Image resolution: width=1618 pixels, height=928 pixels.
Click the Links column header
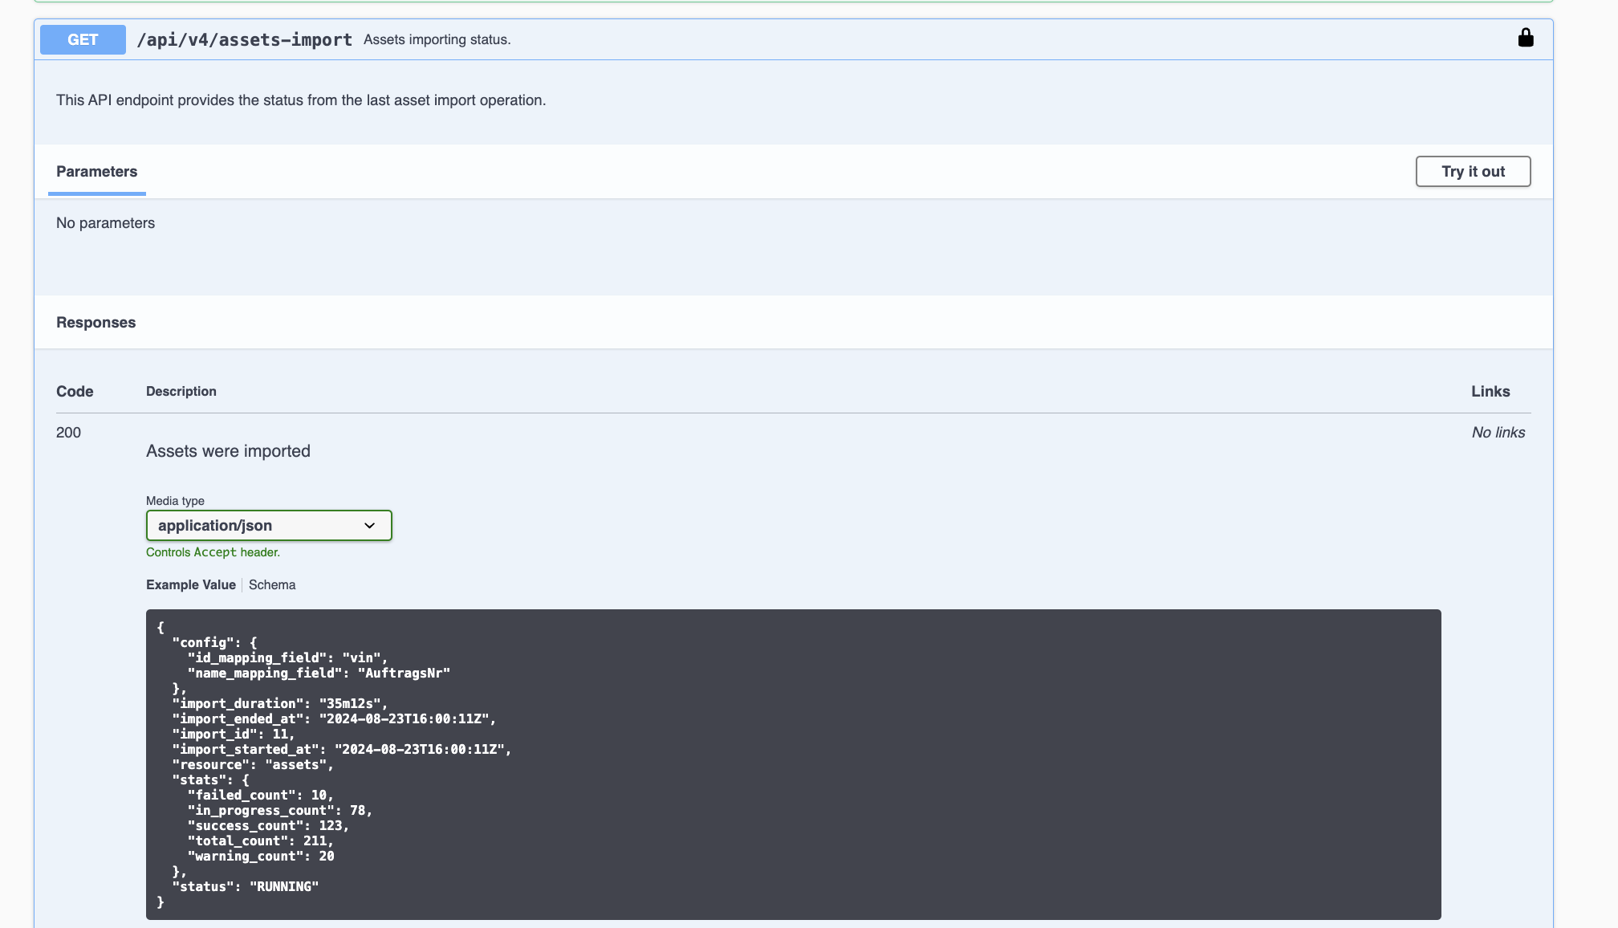click(x=1490, y=392)
